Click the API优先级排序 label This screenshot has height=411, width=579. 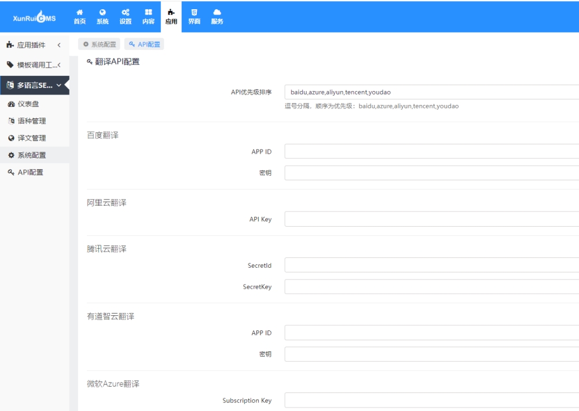pyautogui.click(x=251, y=92)
